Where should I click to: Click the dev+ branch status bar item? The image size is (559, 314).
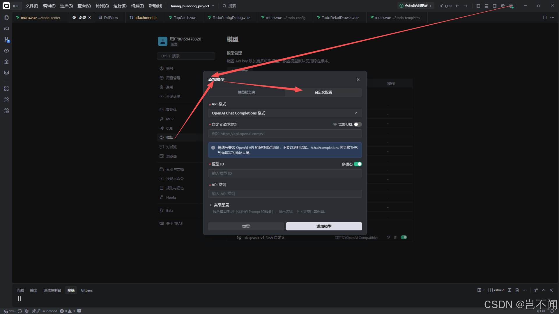(10, 311)
